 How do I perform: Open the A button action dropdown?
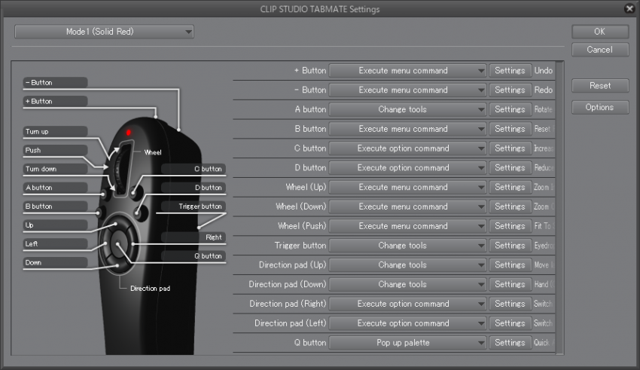[x=407, y=109]
